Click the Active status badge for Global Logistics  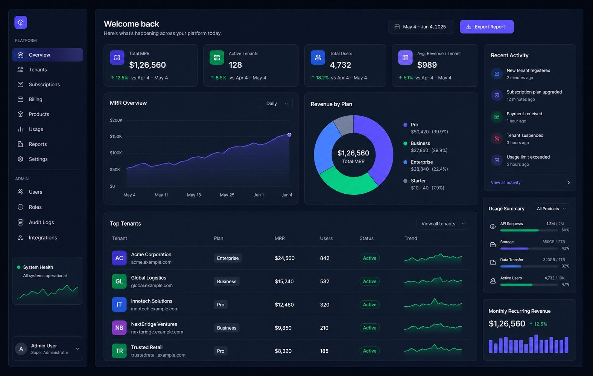point(369,281)
